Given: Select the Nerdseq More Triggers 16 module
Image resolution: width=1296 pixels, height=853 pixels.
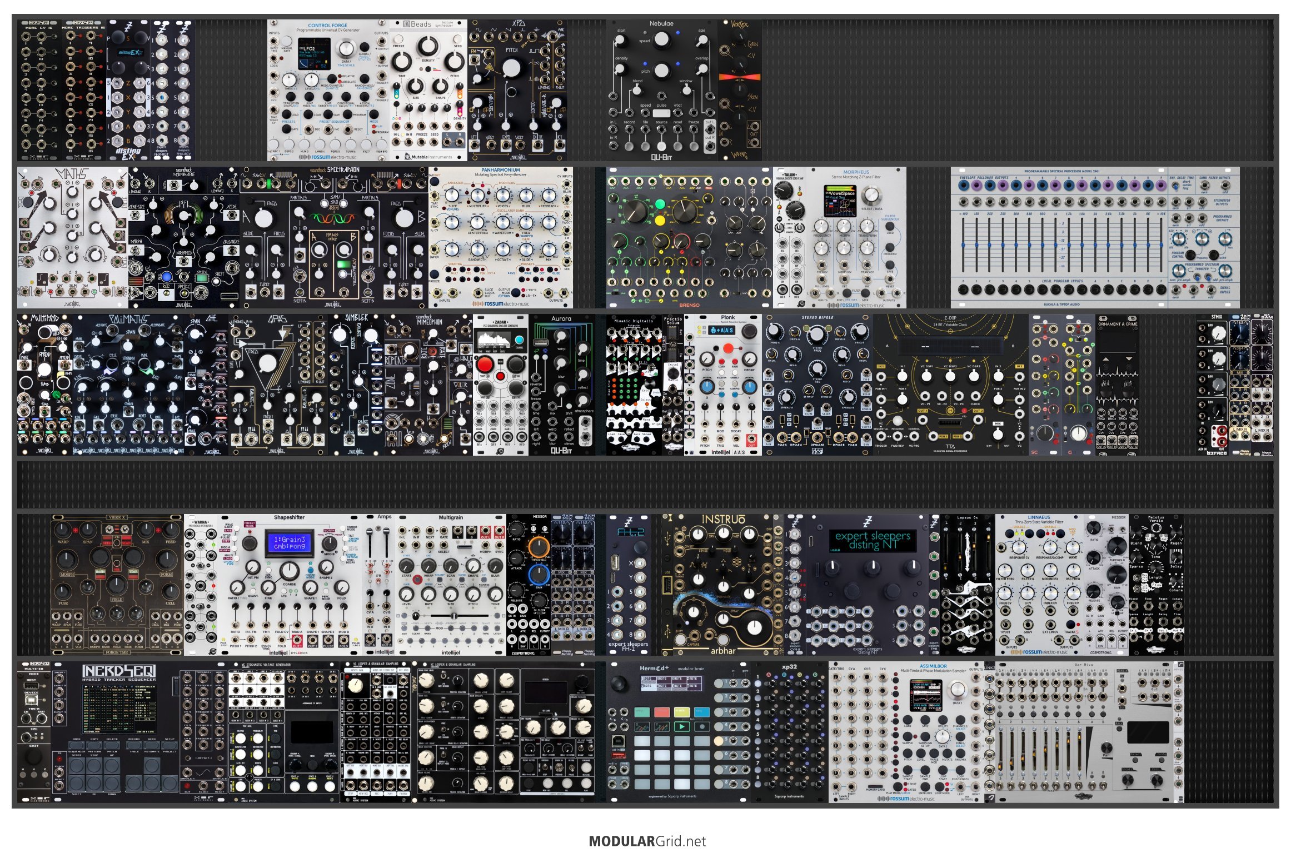Looking at the screenshot, I should pos(83,91).
